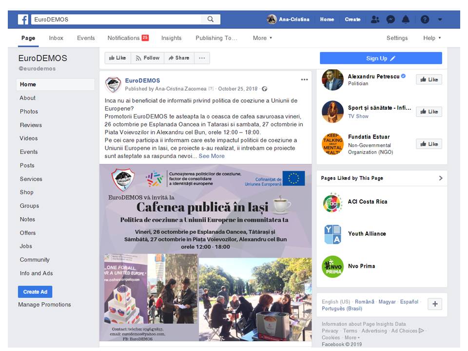Open Youth Alliance page logo
This screenshot has width=468, height=351.
click(x=332, y=234)
